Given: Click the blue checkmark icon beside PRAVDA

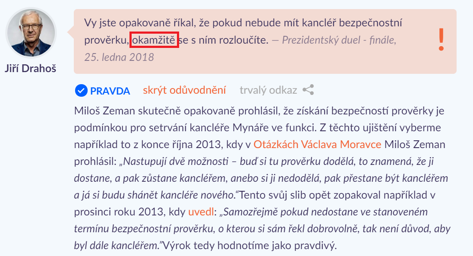Looking at the screenshot, I should 81,91.
